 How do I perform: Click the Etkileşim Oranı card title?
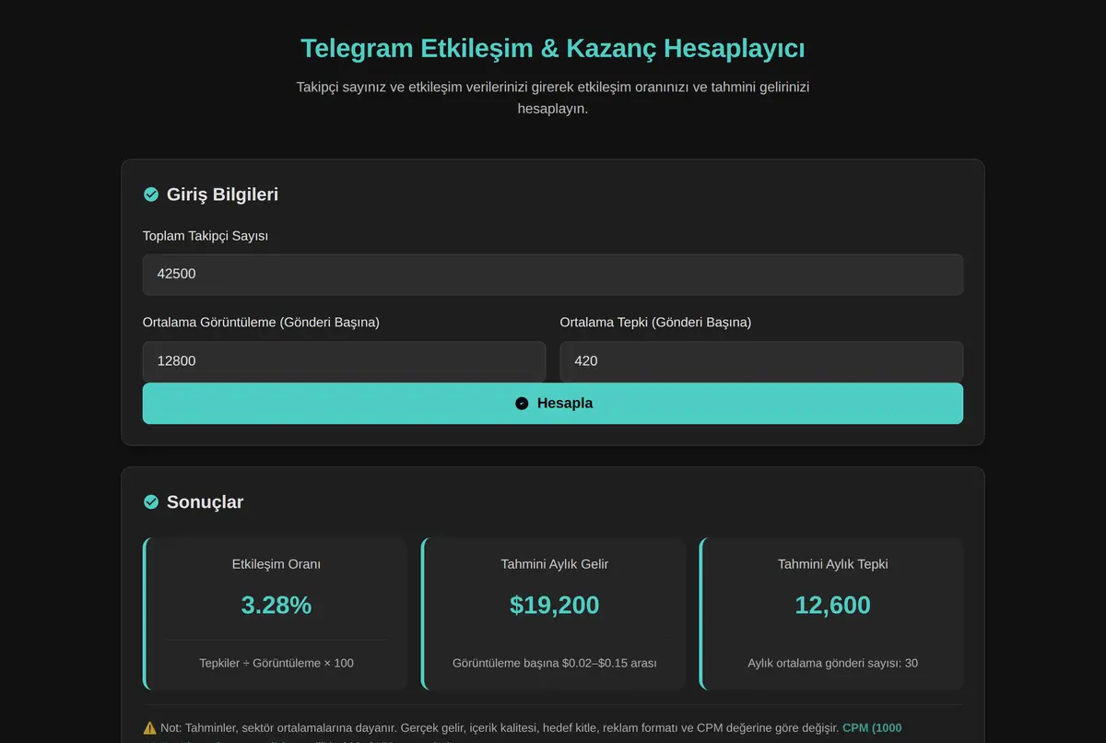(276, 564)
